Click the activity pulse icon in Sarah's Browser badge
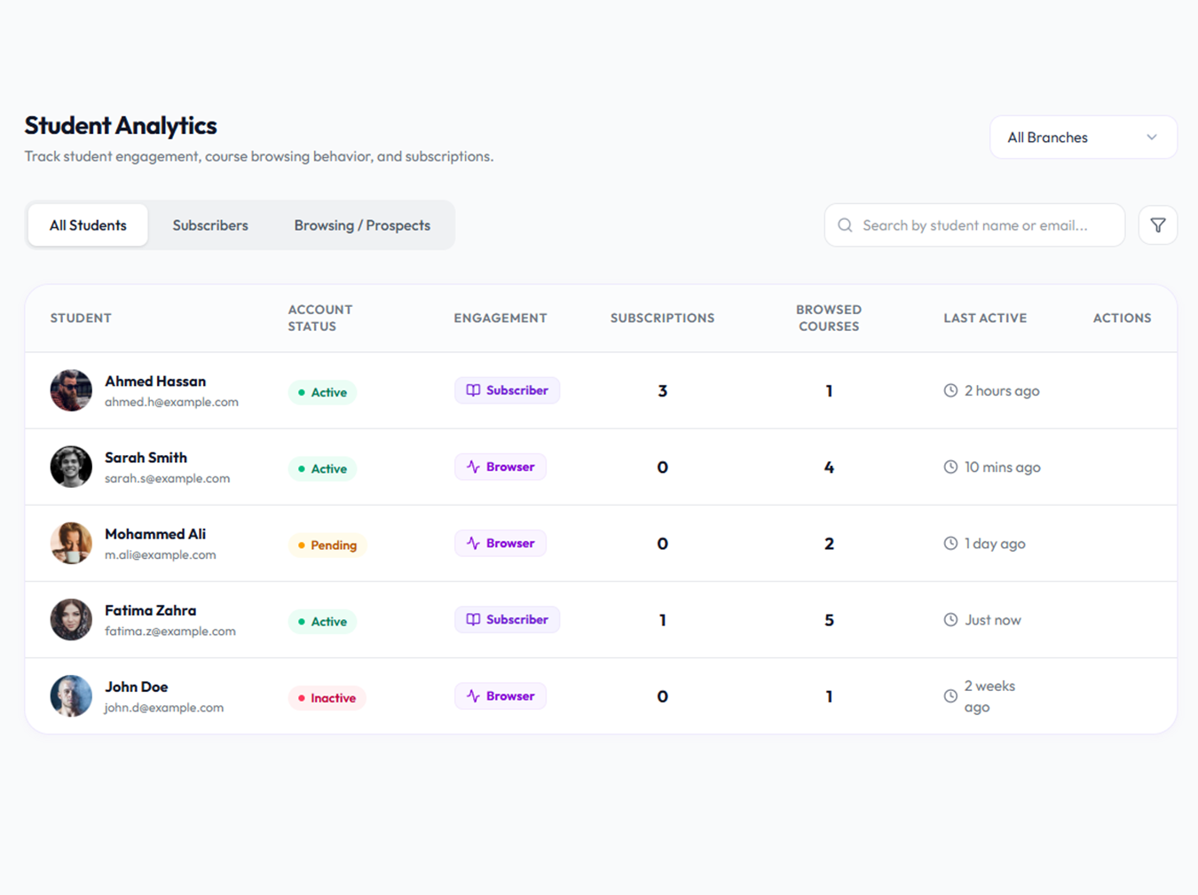Screen dimensions: 1198x895 tap(473, 467)
